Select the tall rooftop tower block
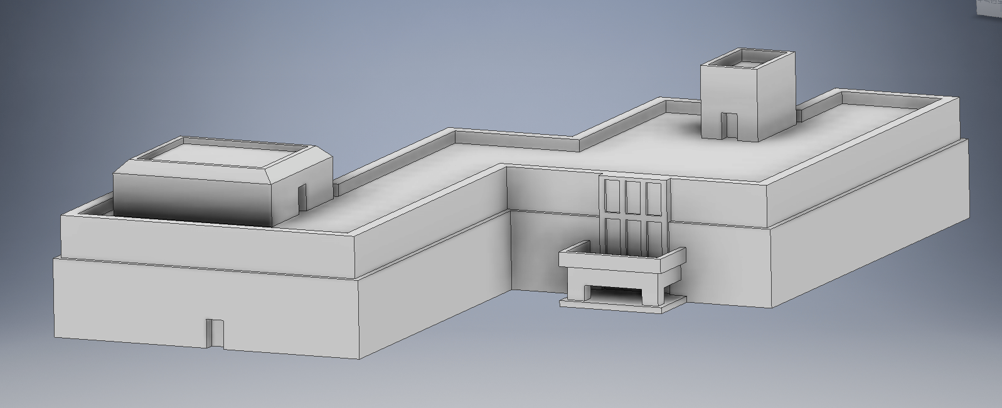This screenshot has height=408, width=1002. pyautogui.click(x=748, y=95)
